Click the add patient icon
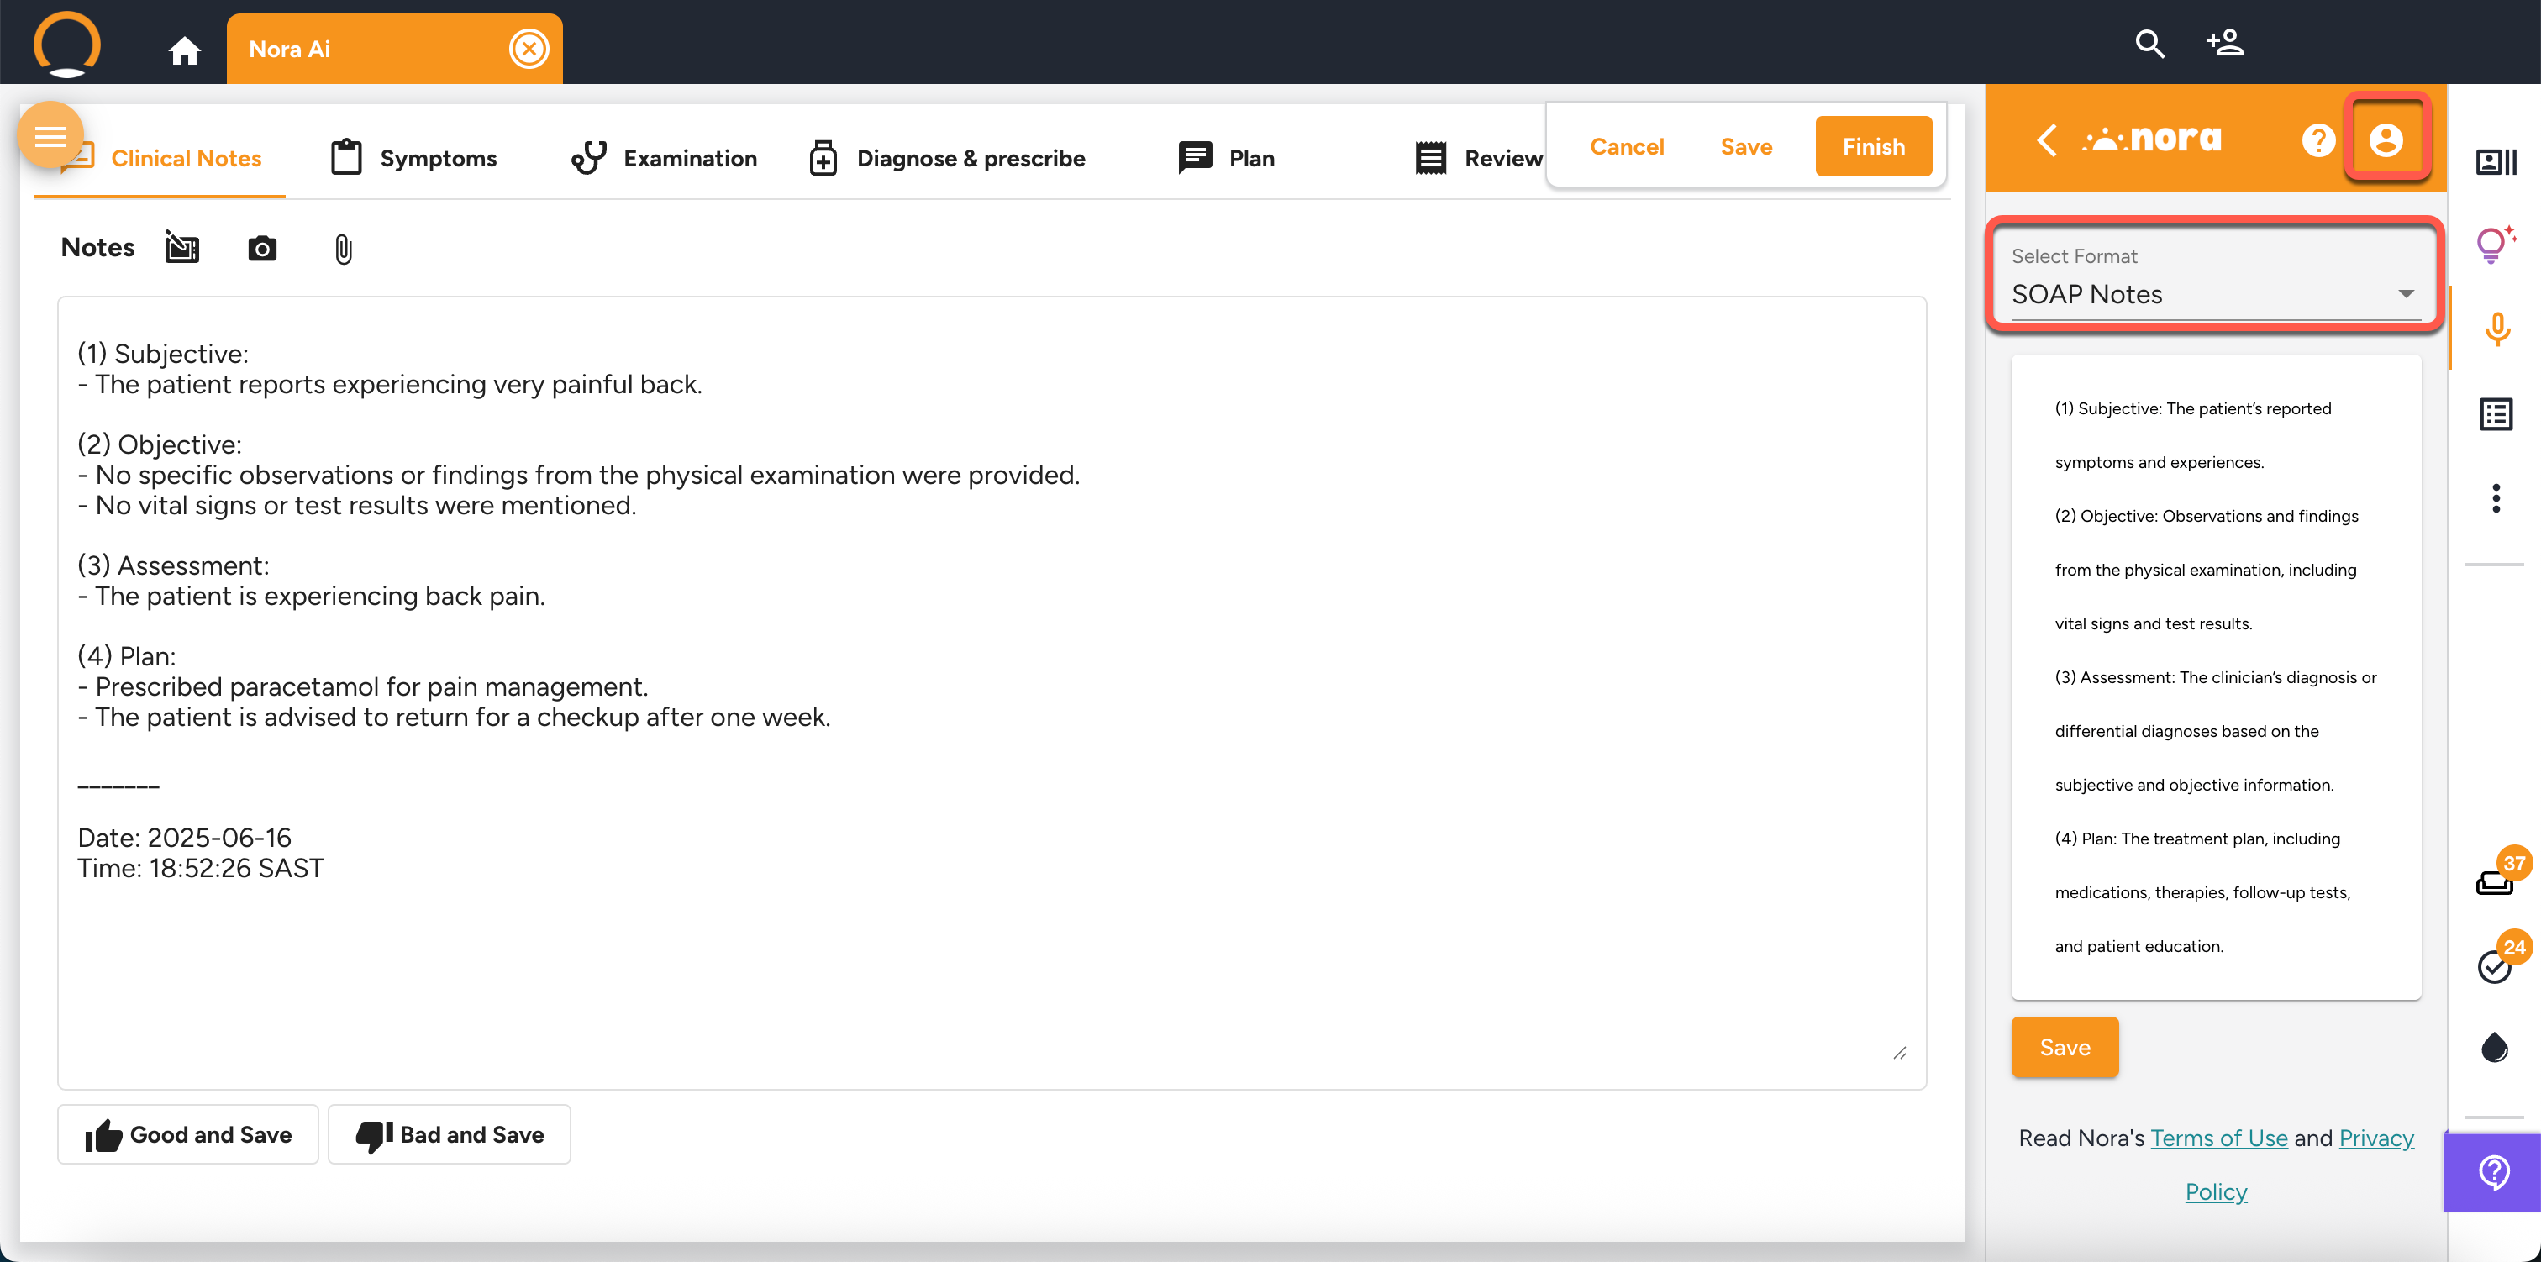 coord(2224,42)
